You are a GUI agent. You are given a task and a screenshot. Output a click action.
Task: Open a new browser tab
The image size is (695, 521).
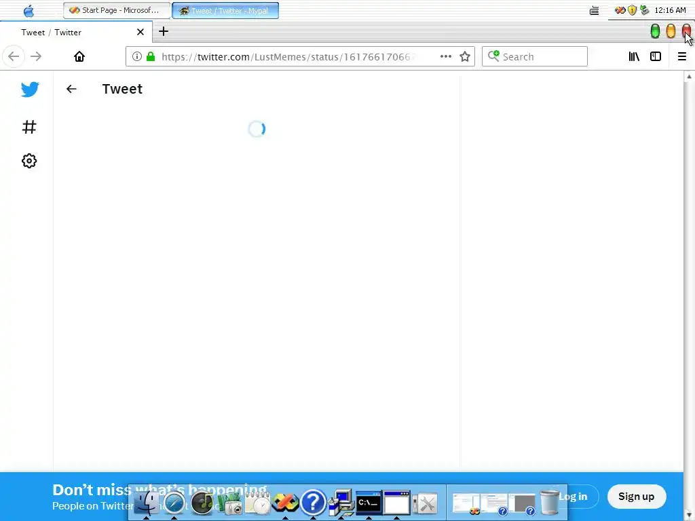(x=164, y=31)
